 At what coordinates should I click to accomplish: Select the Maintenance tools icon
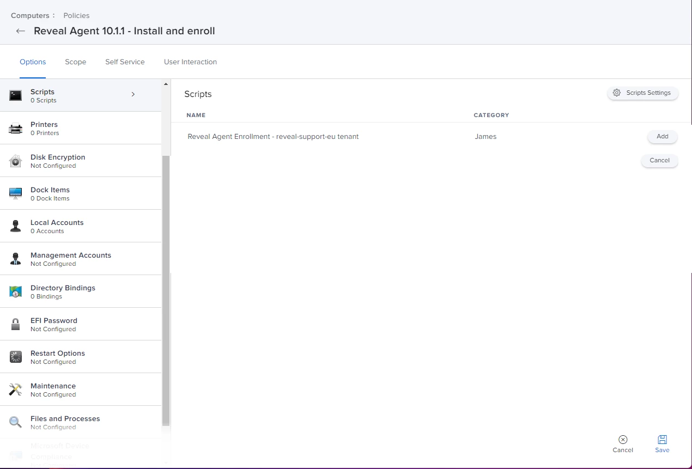[16, 390]
